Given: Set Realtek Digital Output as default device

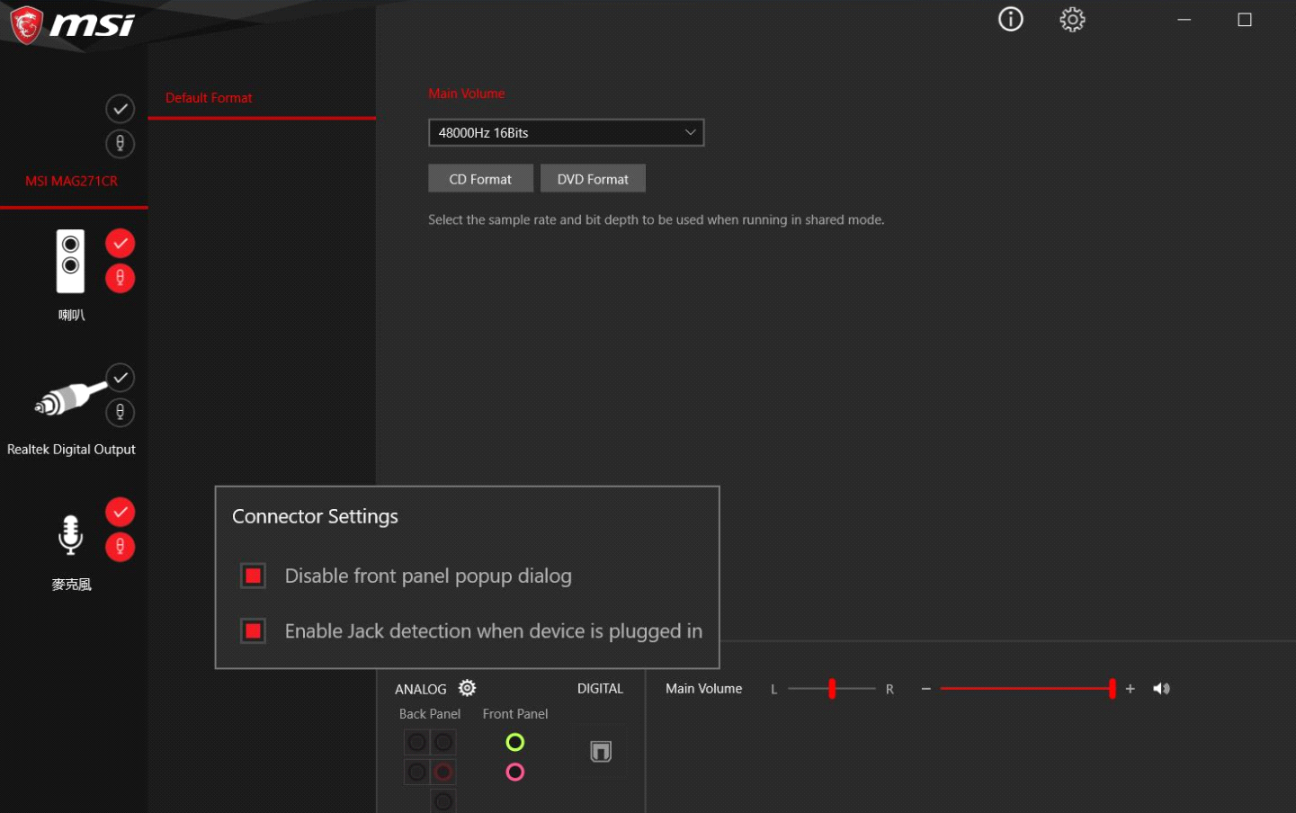Looking at the screenshot, I should pos(120,378).
